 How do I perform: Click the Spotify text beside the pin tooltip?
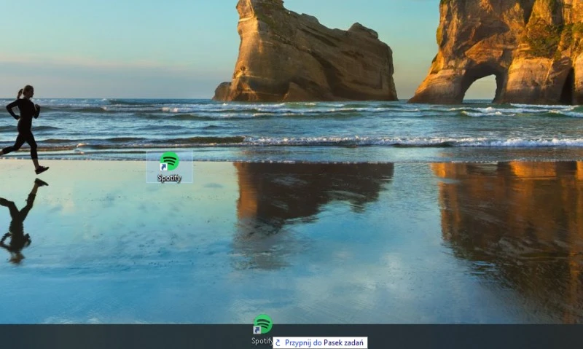coord(261,341)
